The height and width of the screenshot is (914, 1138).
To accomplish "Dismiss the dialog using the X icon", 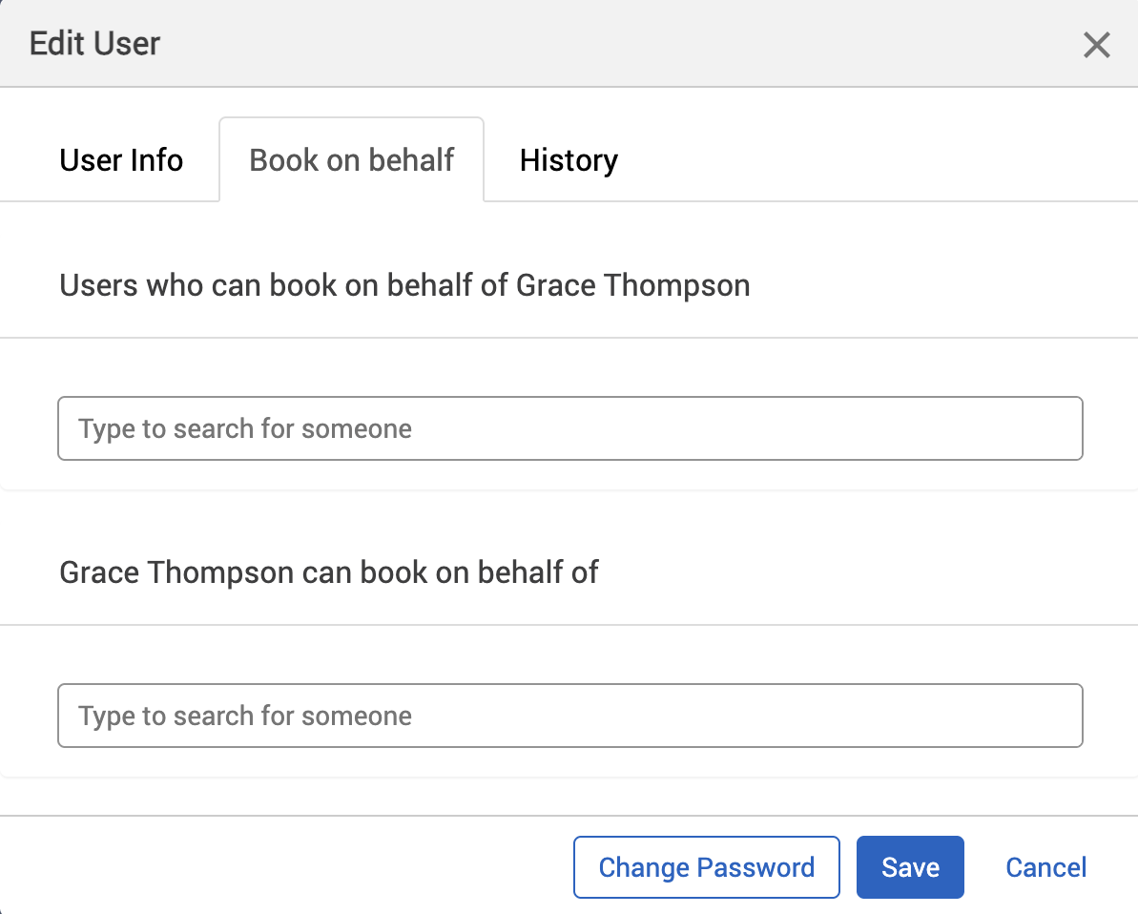I will click(x=1096, y=45).
